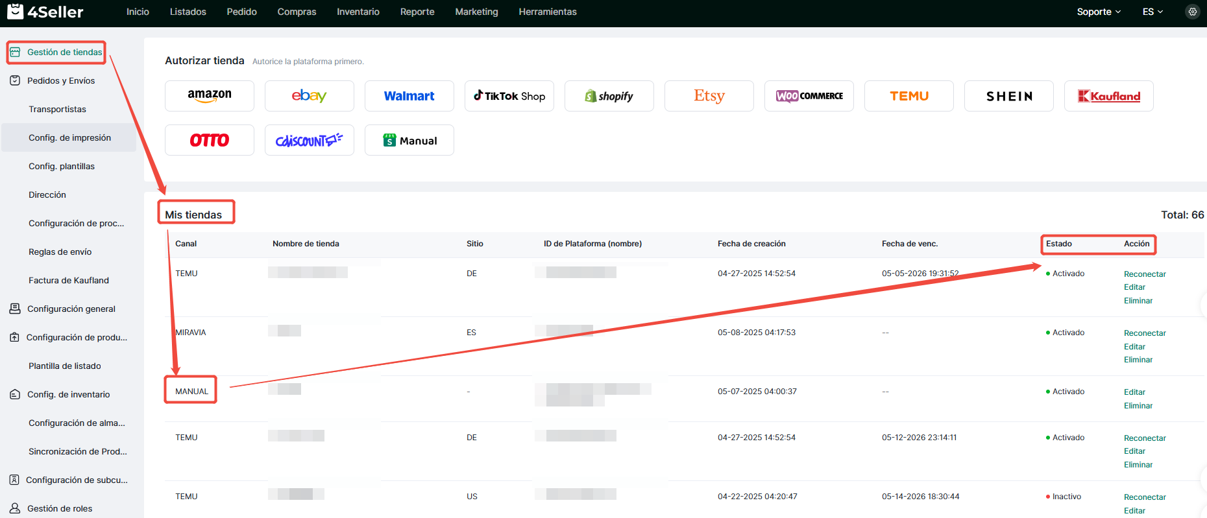
Task: Open Config. de impresión in sidebar
Action: [69, 137]
